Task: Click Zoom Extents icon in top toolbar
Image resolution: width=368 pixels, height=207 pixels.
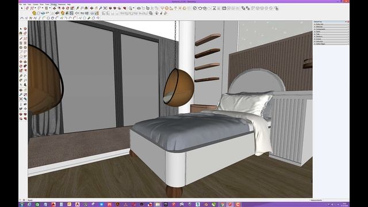Action: 105,8
